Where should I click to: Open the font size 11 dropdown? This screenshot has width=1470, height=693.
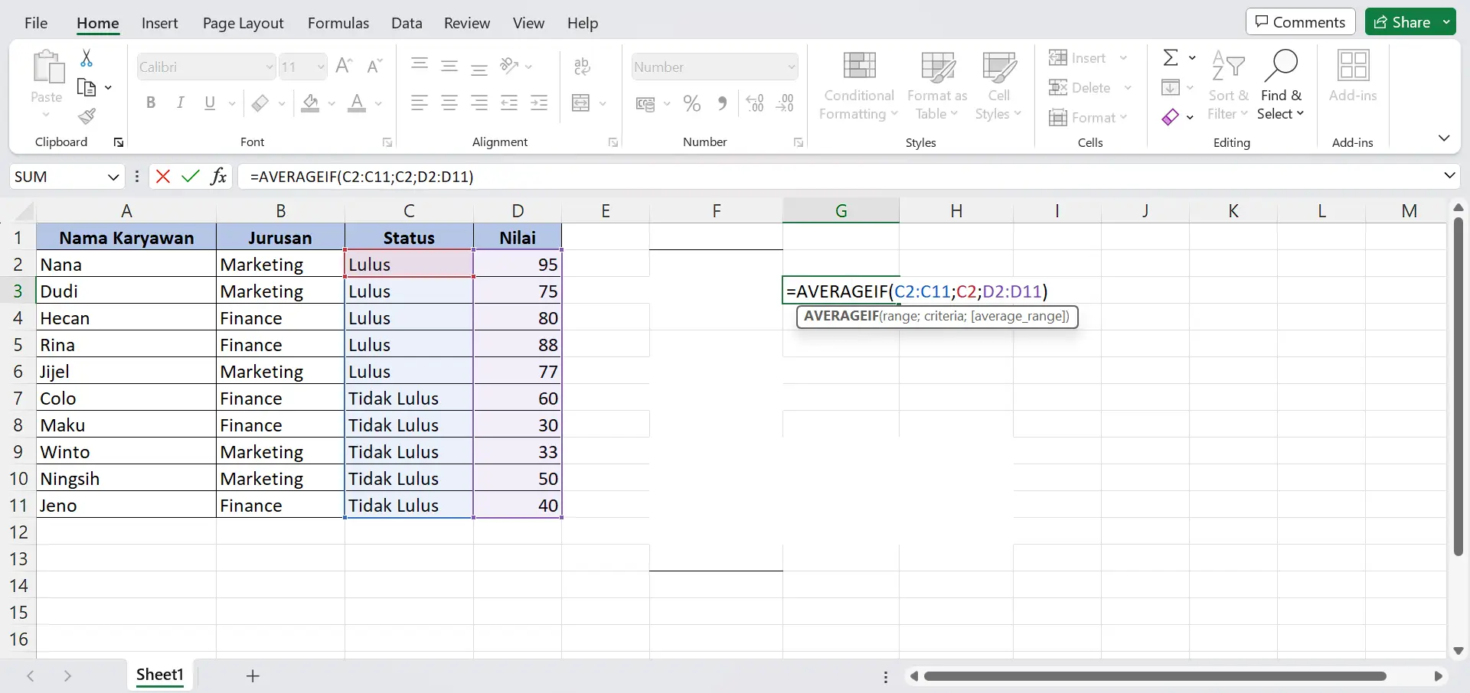click(x=320, y=67)
